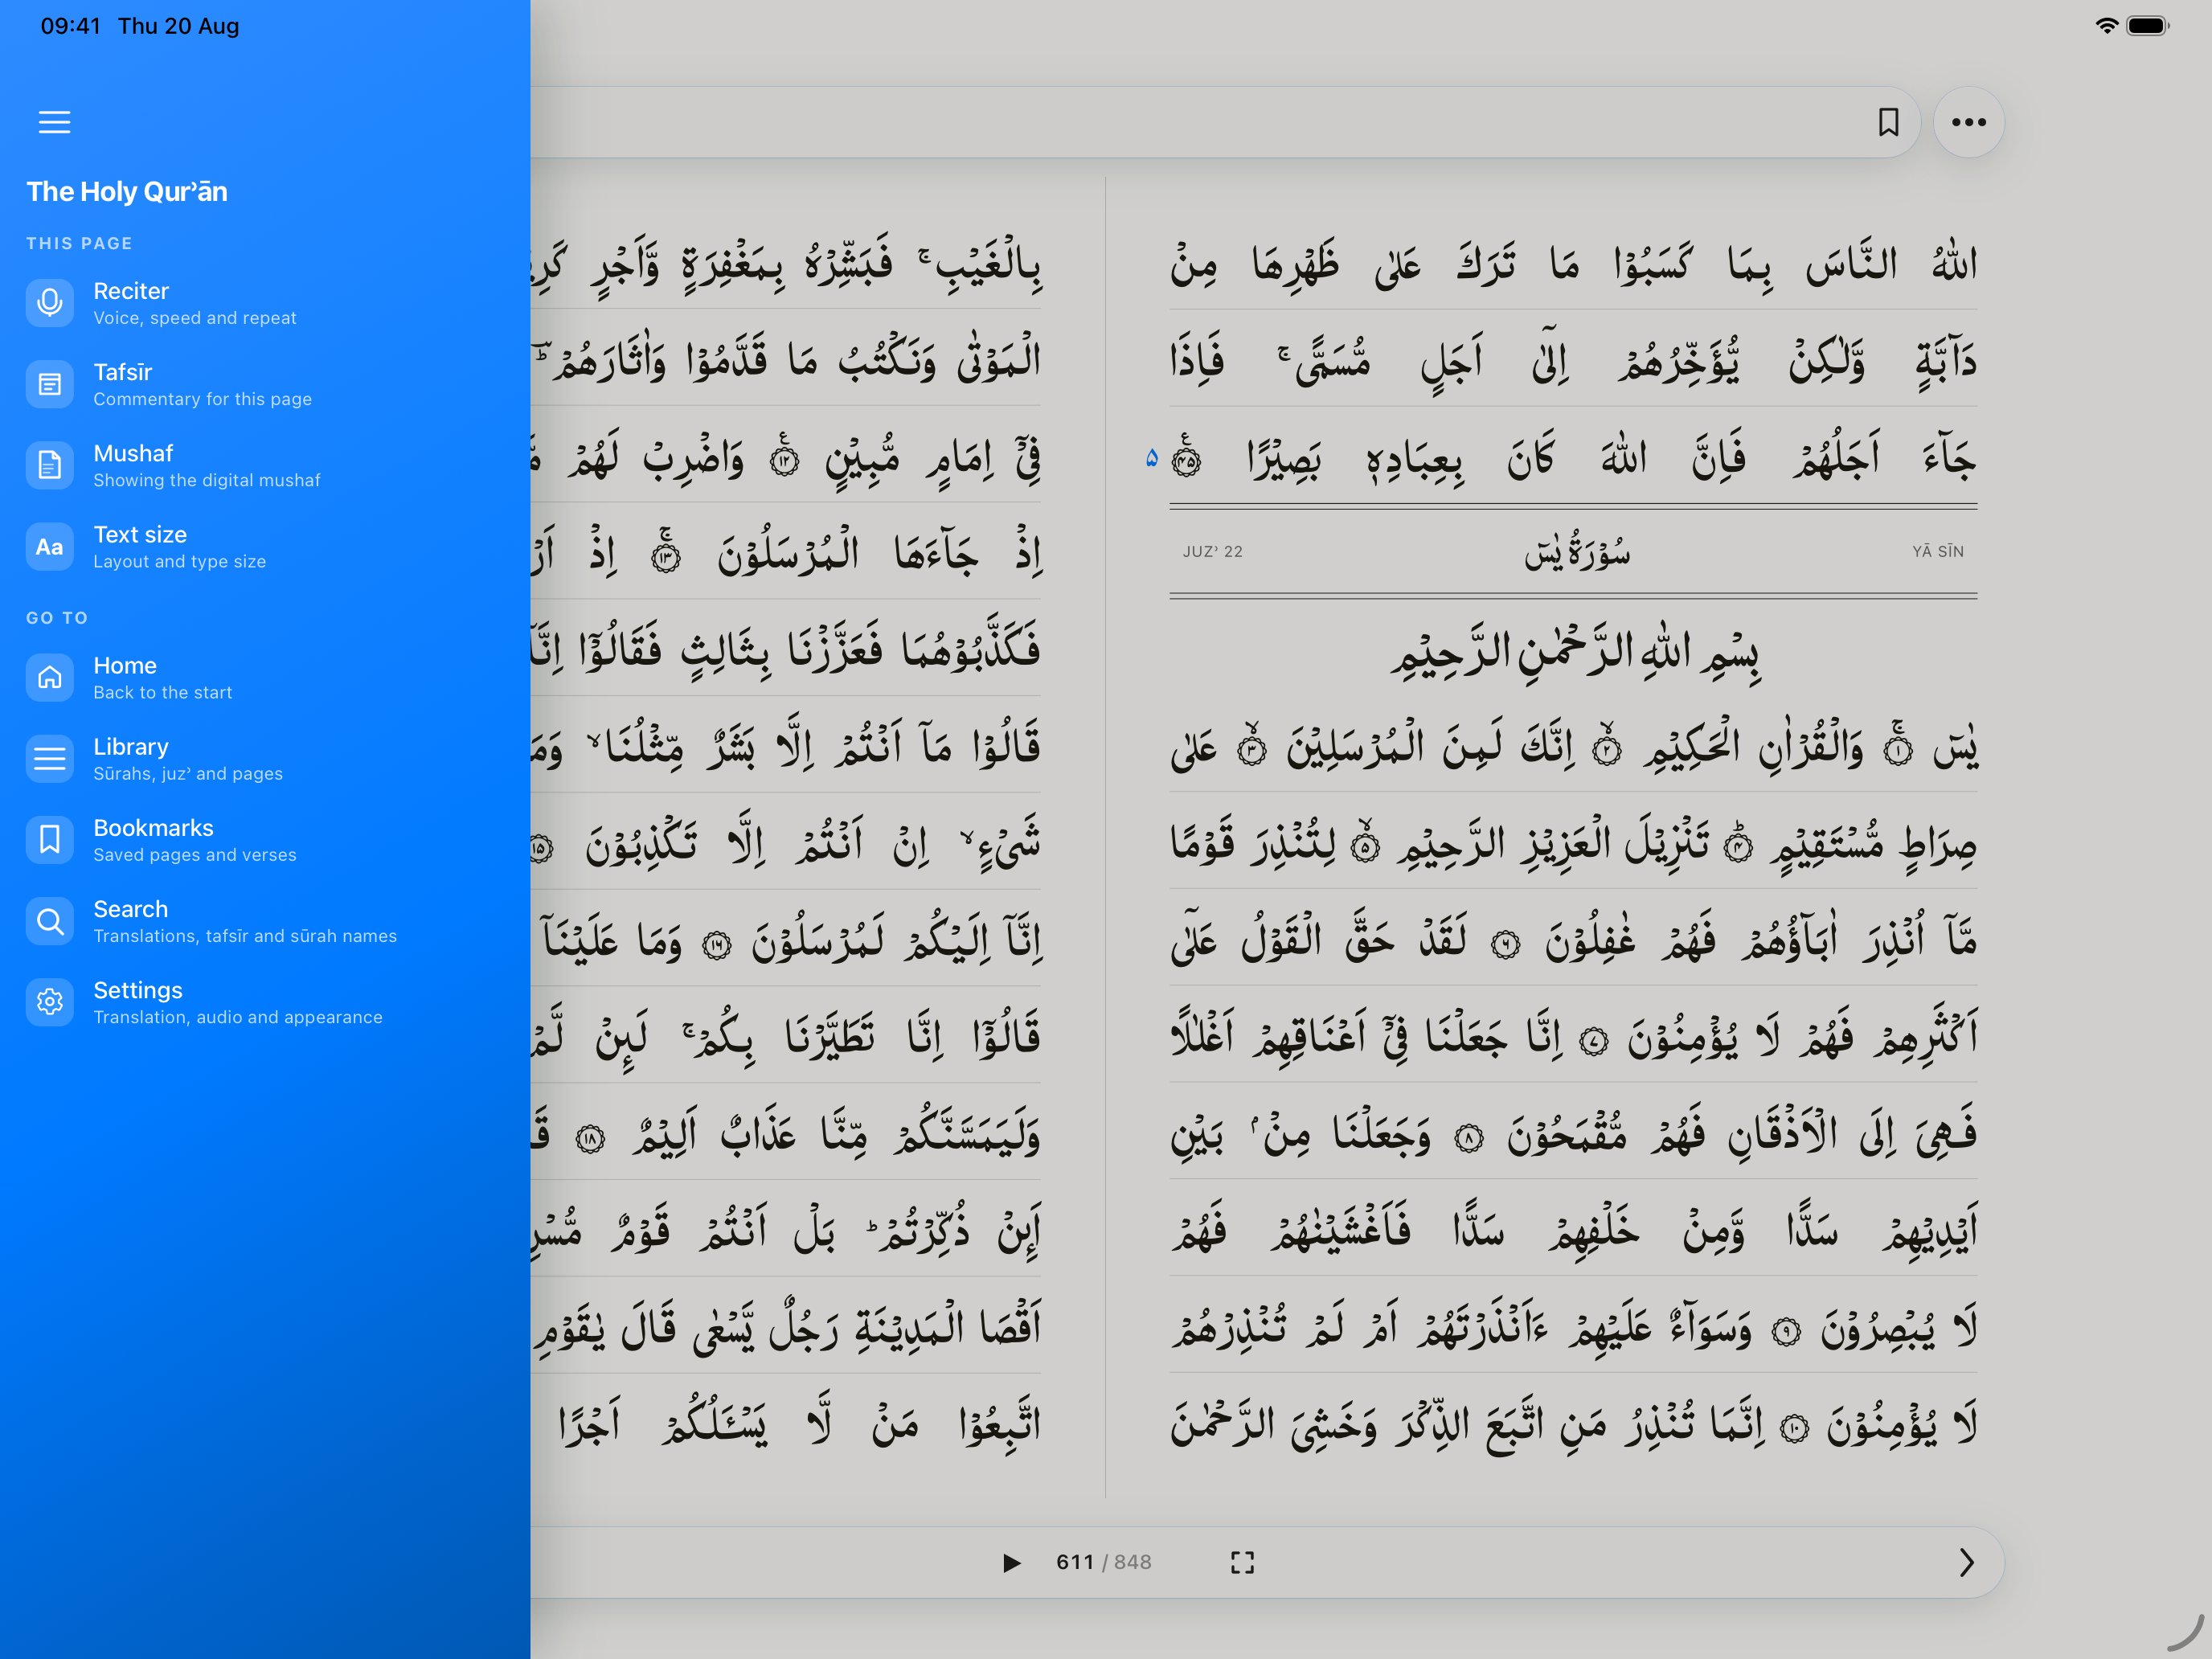Image resolution: width=2212 pixels, height=1659 pixels.
Task: Click The Holy Qur'ān title
Action: (x=127, y=191)
